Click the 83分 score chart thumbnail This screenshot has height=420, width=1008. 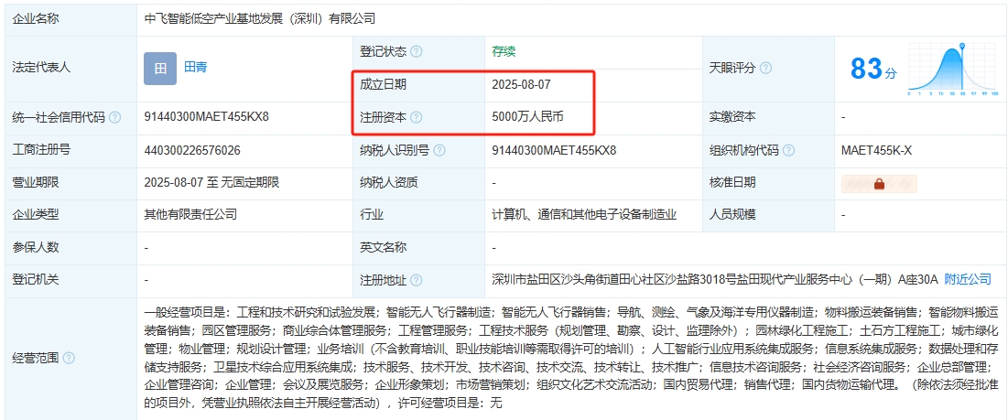coord(953,69)
